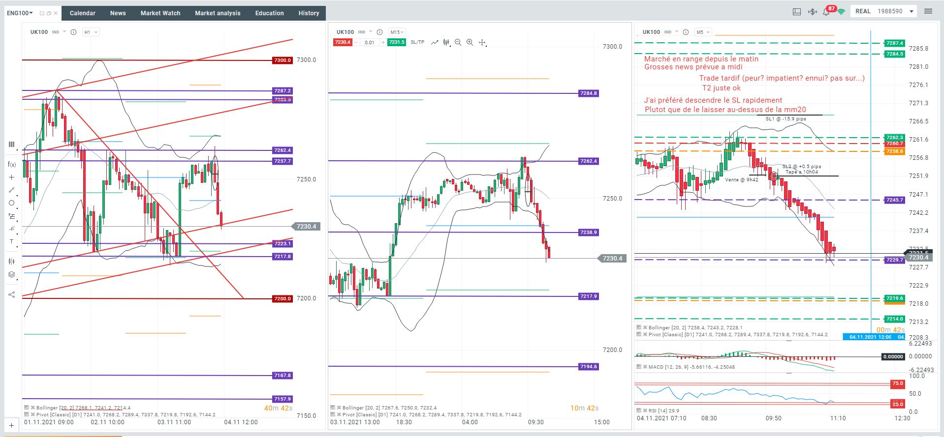Open notifications bell with 87 badge

pyautogui.click(x=826, y=11)
